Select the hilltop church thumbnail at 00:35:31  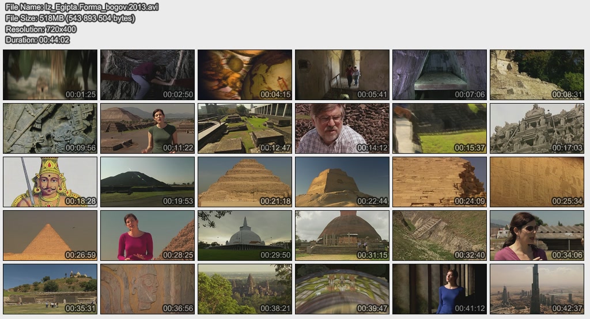(50, 289)
